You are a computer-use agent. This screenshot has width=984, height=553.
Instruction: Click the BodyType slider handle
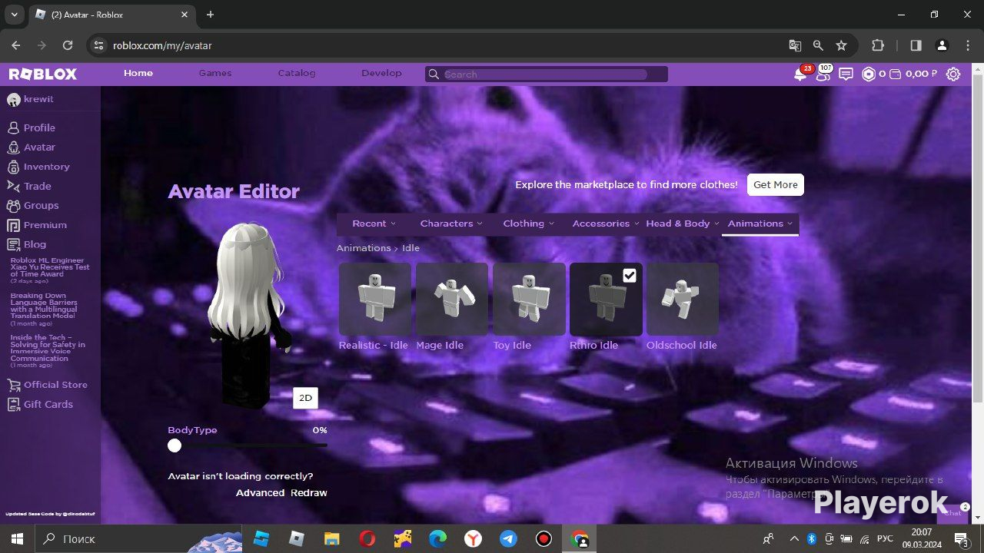[x=175, y=445]
